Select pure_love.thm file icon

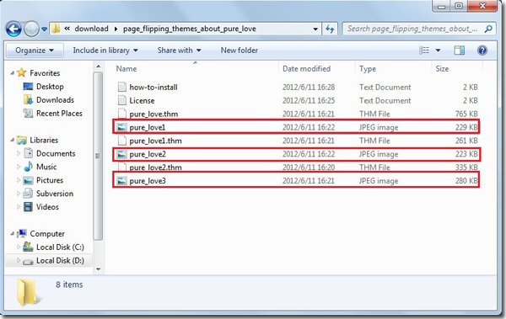pos(122,114)
